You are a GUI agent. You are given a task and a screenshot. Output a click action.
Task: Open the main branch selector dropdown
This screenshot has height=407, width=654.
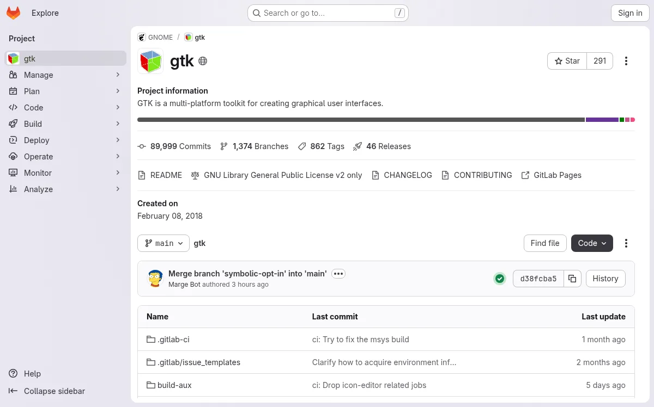[x=163, y=243]
